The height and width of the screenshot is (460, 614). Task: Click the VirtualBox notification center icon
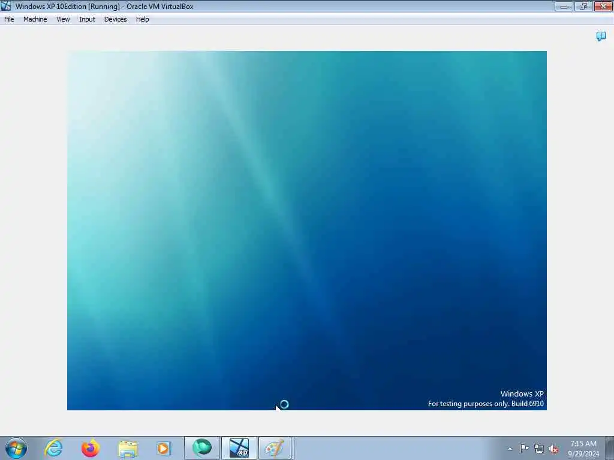click(601, 37)
